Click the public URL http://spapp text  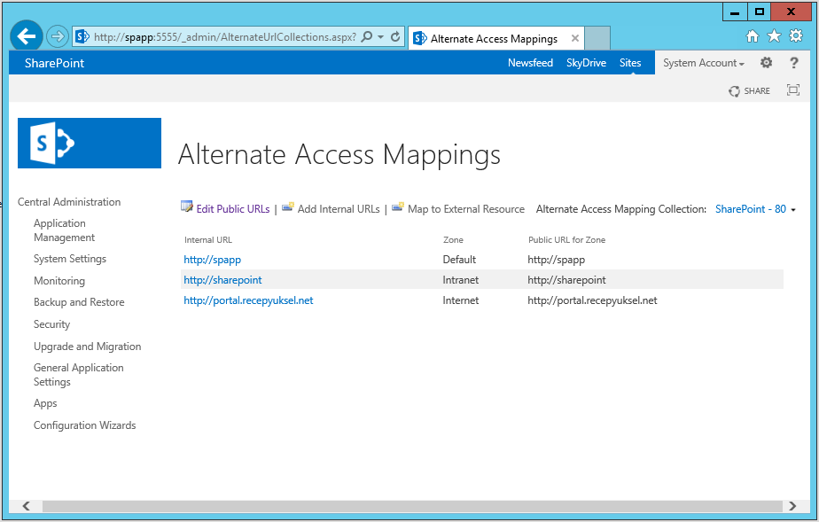point(557,260)
